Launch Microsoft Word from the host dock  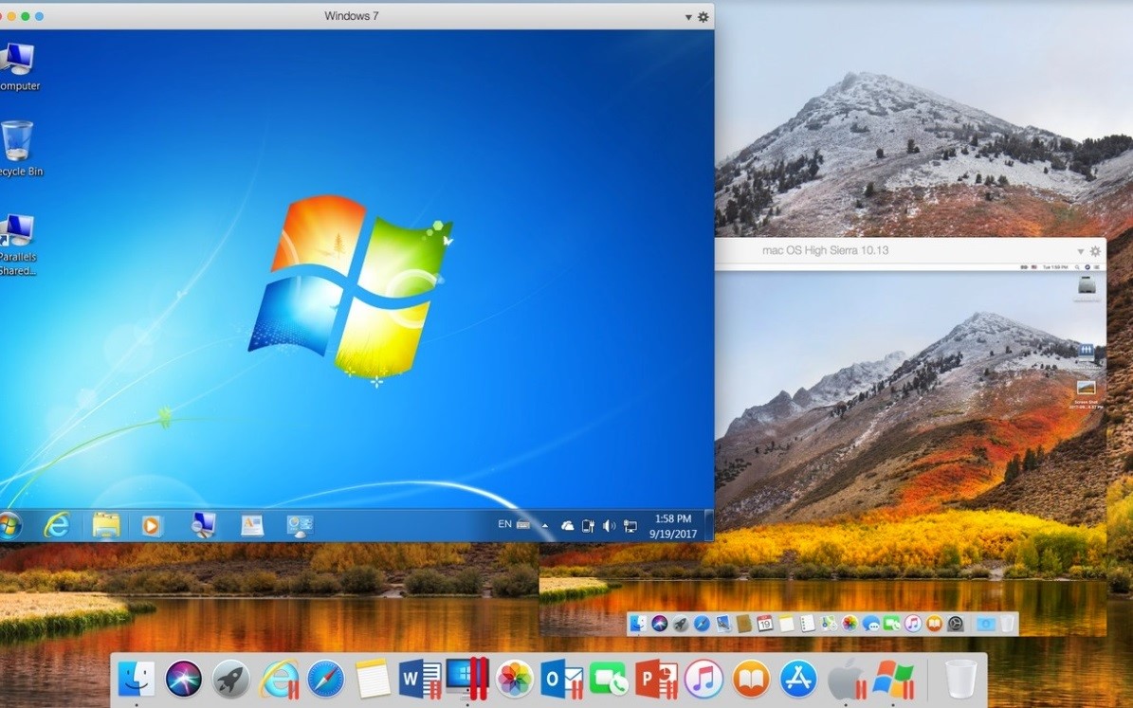(x=420, y=680)
